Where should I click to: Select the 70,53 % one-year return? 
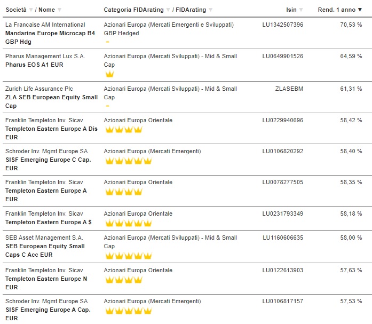point(351,25)
